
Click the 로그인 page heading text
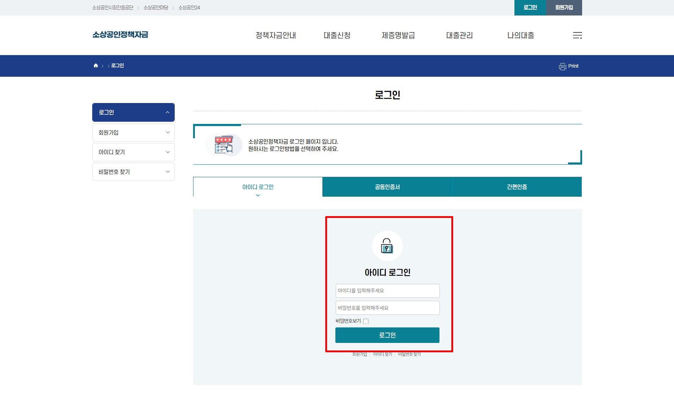tap(388, 95)
